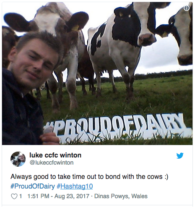Click the tweet timestamp 1:51 PM - Aug 23, 2017
195x207 pixels.
tap(58, 196)
